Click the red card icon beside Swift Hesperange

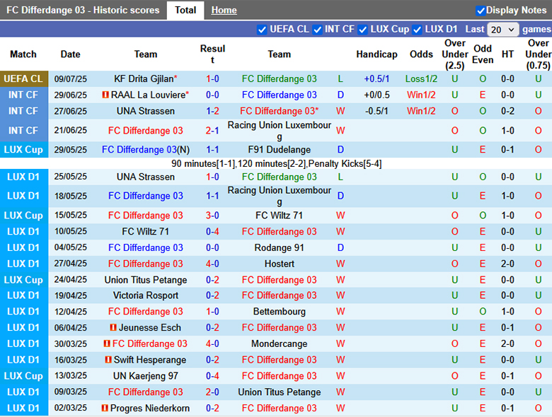click(x=108, y=360)
